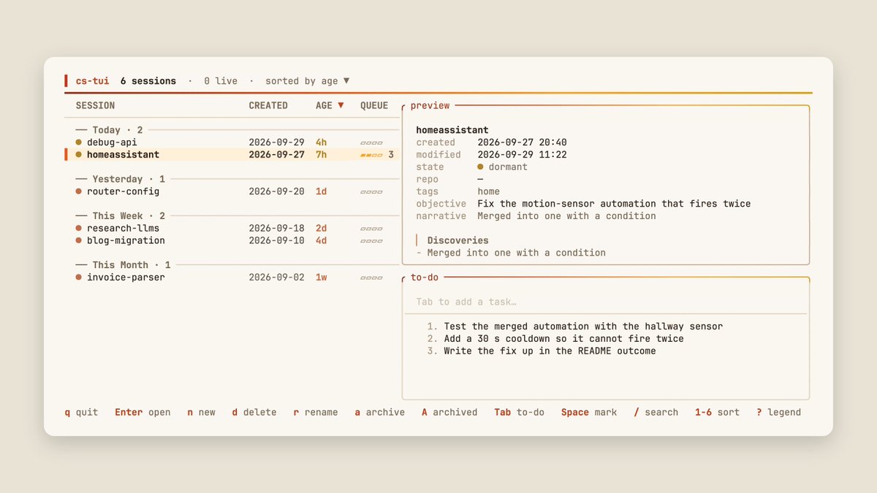Click the dormant state dot in preview
The height and width of the screenshot is (493, 877).
coord(480,167)
